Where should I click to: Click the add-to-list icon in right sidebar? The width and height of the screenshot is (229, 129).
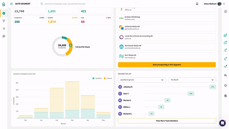coord(225,75)
